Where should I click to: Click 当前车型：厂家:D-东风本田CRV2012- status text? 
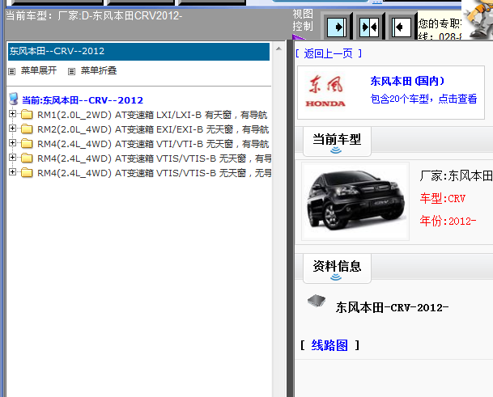point(94,15)
